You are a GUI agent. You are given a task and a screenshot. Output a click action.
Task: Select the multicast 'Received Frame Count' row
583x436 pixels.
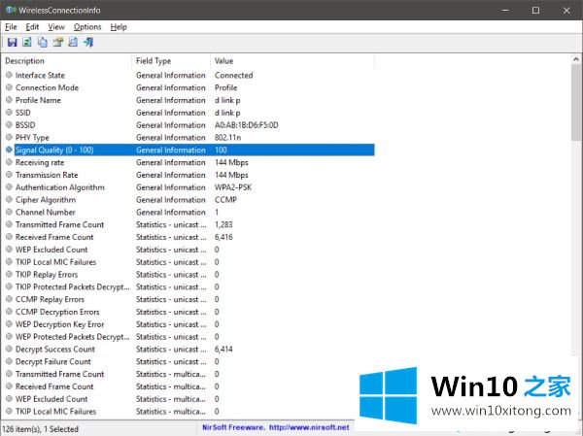coord(189,386)
